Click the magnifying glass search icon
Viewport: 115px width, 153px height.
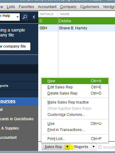tap(25, 17)
